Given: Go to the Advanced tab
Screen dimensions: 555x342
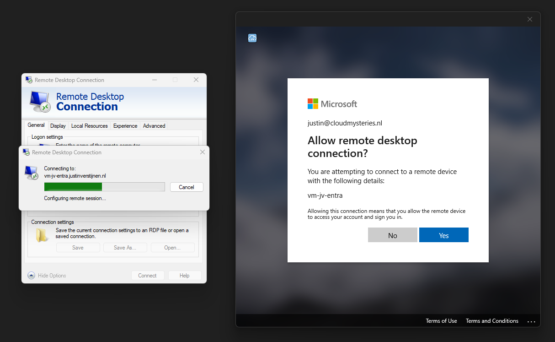Looking at the screenshot, I should (154, 126).
